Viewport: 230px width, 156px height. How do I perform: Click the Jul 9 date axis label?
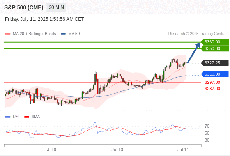[51, 149]
